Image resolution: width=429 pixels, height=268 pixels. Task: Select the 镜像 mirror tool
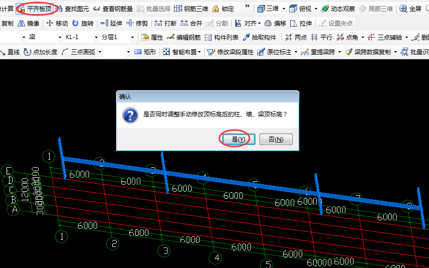tap(29, 24)
